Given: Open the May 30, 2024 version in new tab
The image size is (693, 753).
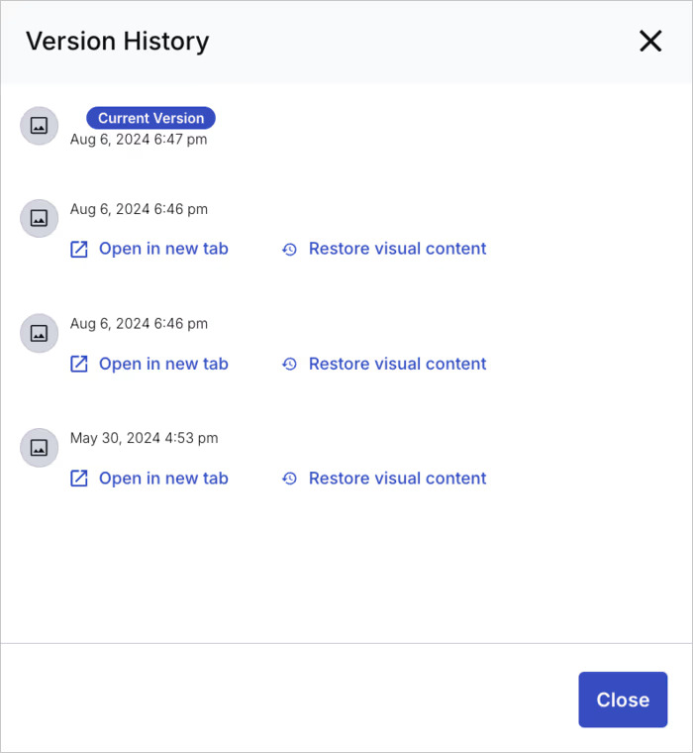Looking at the screenshot, I should (x=163, y=479).
